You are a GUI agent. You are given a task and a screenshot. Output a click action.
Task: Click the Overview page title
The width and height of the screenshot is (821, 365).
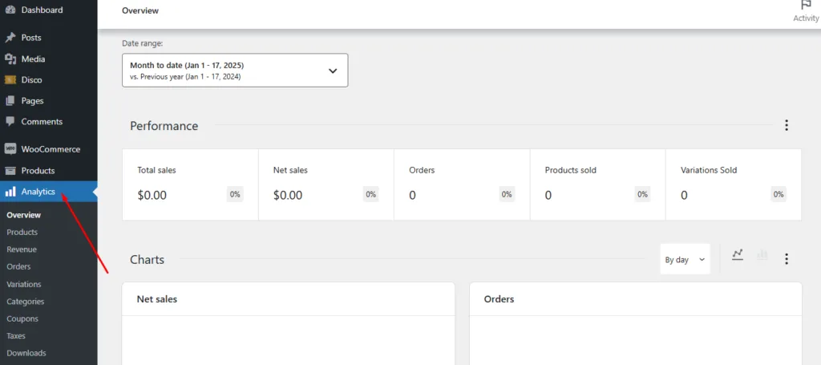[140, 10]
